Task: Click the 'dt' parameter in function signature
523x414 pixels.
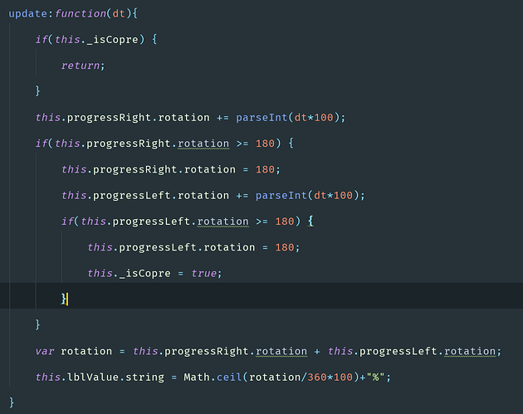Action: 117,12
